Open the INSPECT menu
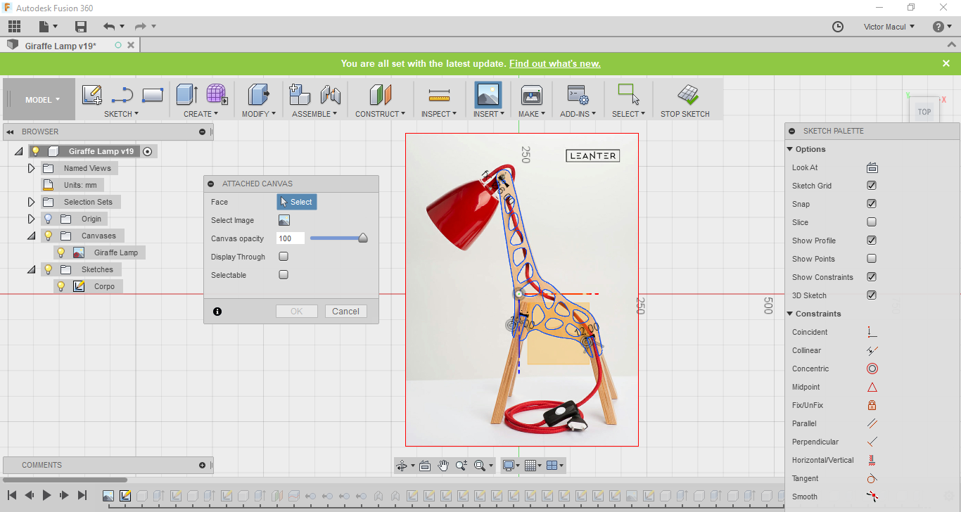 coord(439,114)
